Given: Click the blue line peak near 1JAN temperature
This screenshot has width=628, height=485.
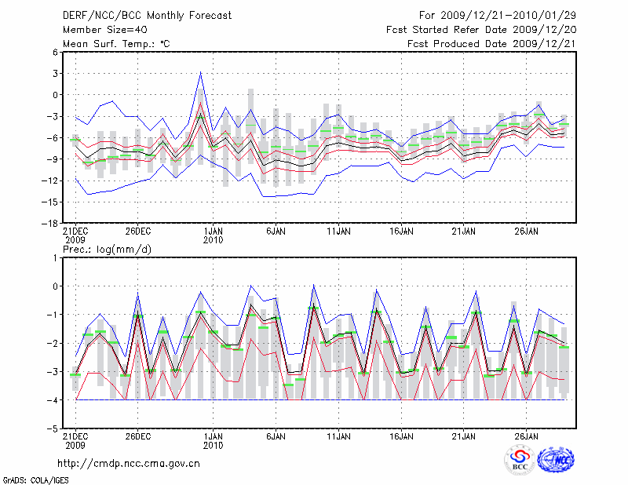Looking at the screenshot, I should 201,73.
